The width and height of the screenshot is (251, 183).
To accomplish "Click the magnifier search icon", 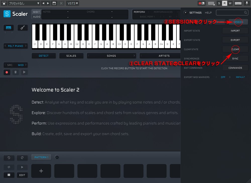I will [x=245, y=13].
